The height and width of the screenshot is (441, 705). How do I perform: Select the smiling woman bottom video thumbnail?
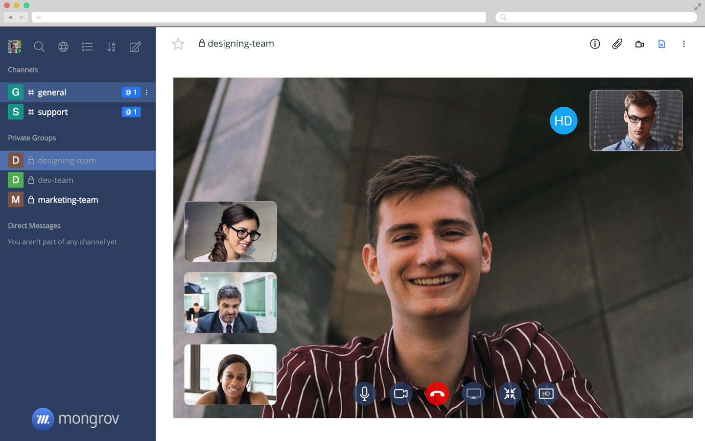point(230,374)
